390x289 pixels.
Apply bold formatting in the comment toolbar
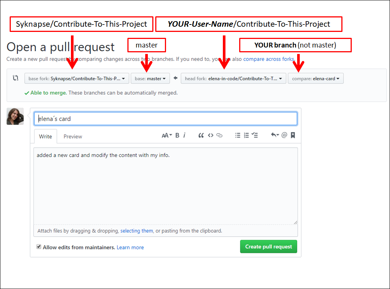click(x=177, y=135)
